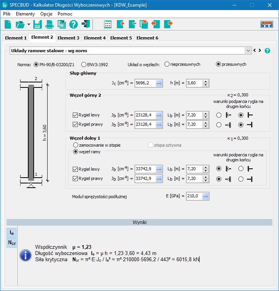Show the Ncr critical force result
The width and height of the screenshot is (279, 291).
click(12, 243)
